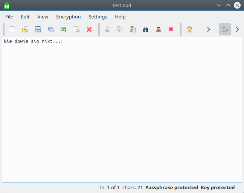Cut selection with the scissors icon
This screenshot has width=244, height=193.
107,29
